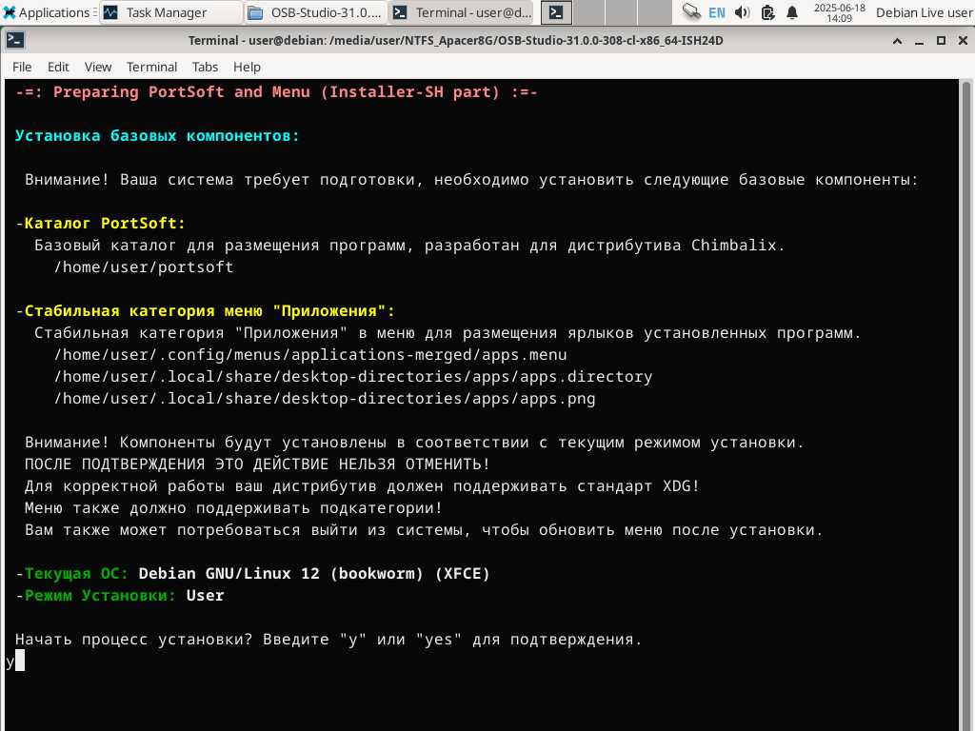Minimize the terminal window
Viewport: 975px width, 731px height.
pyautogui.click(x=919, y=41)
